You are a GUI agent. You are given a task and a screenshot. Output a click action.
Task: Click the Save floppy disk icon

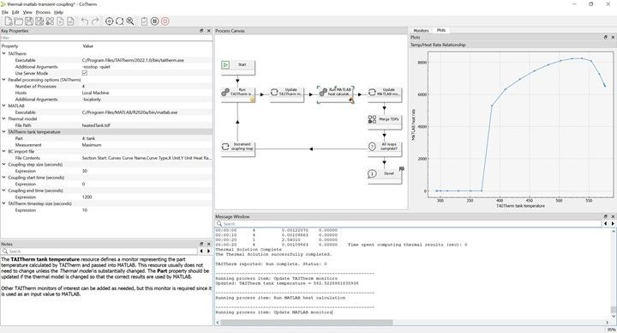click(29, 21)
